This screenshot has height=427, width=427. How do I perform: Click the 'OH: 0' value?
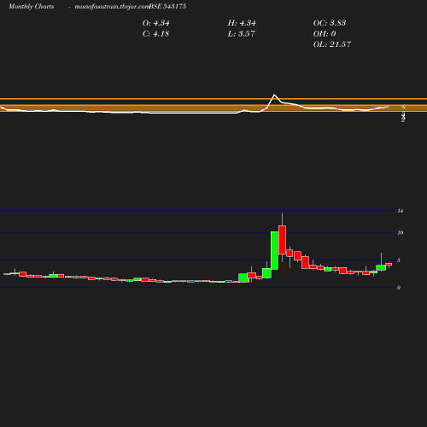tap(325, 34)
